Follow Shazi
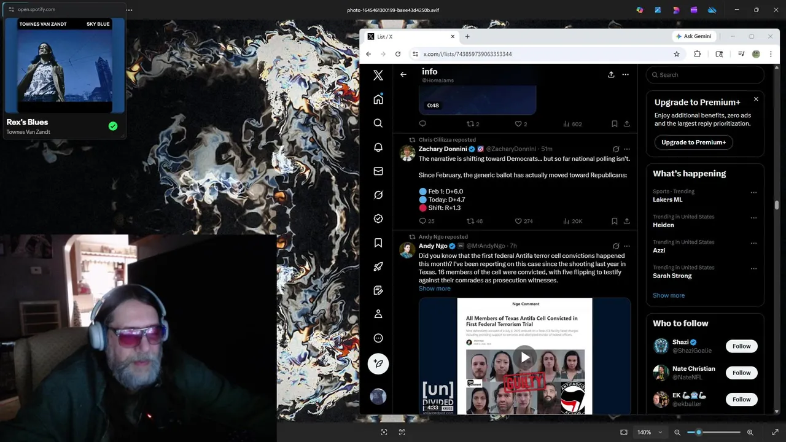 pyautogui.click(x=741, y=346)
